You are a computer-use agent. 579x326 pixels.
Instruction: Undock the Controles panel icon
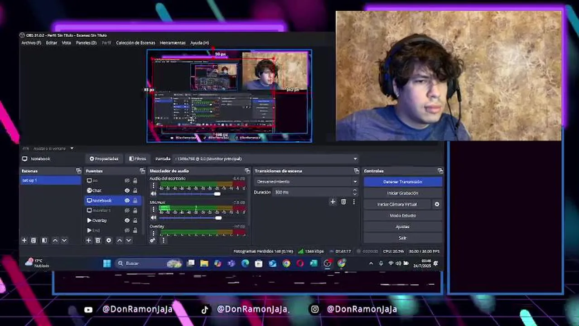[x=440, y=171]
